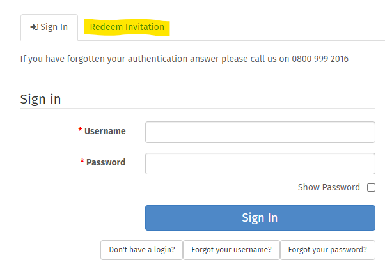Switch to the Sign In tab
Viewport: 385px width, 276px height.
[x=49, y=27]
